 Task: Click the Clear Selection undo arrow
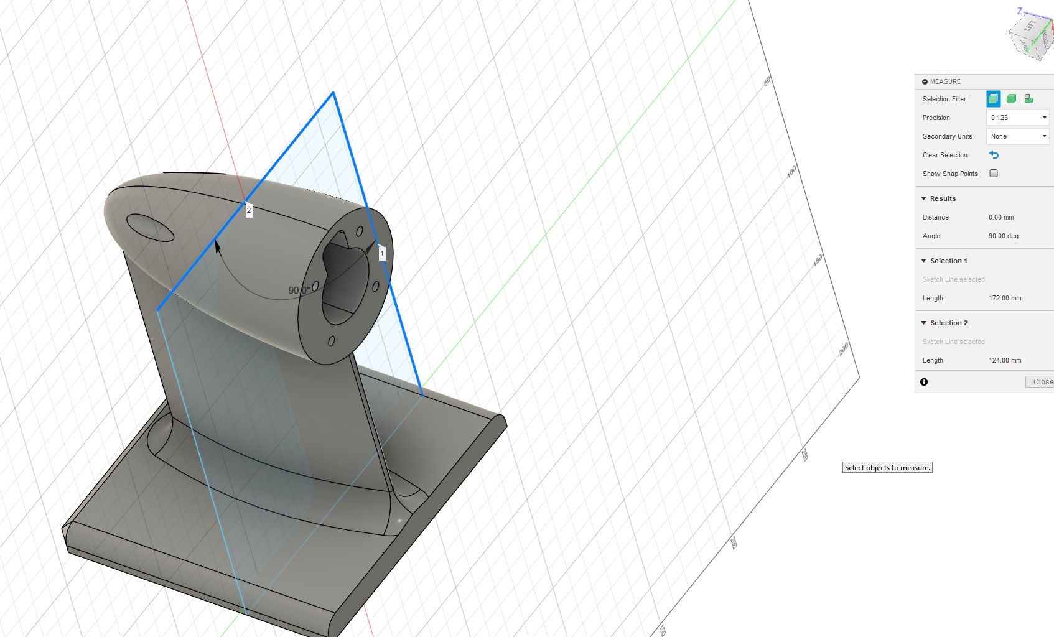click(x=994, y=155)
